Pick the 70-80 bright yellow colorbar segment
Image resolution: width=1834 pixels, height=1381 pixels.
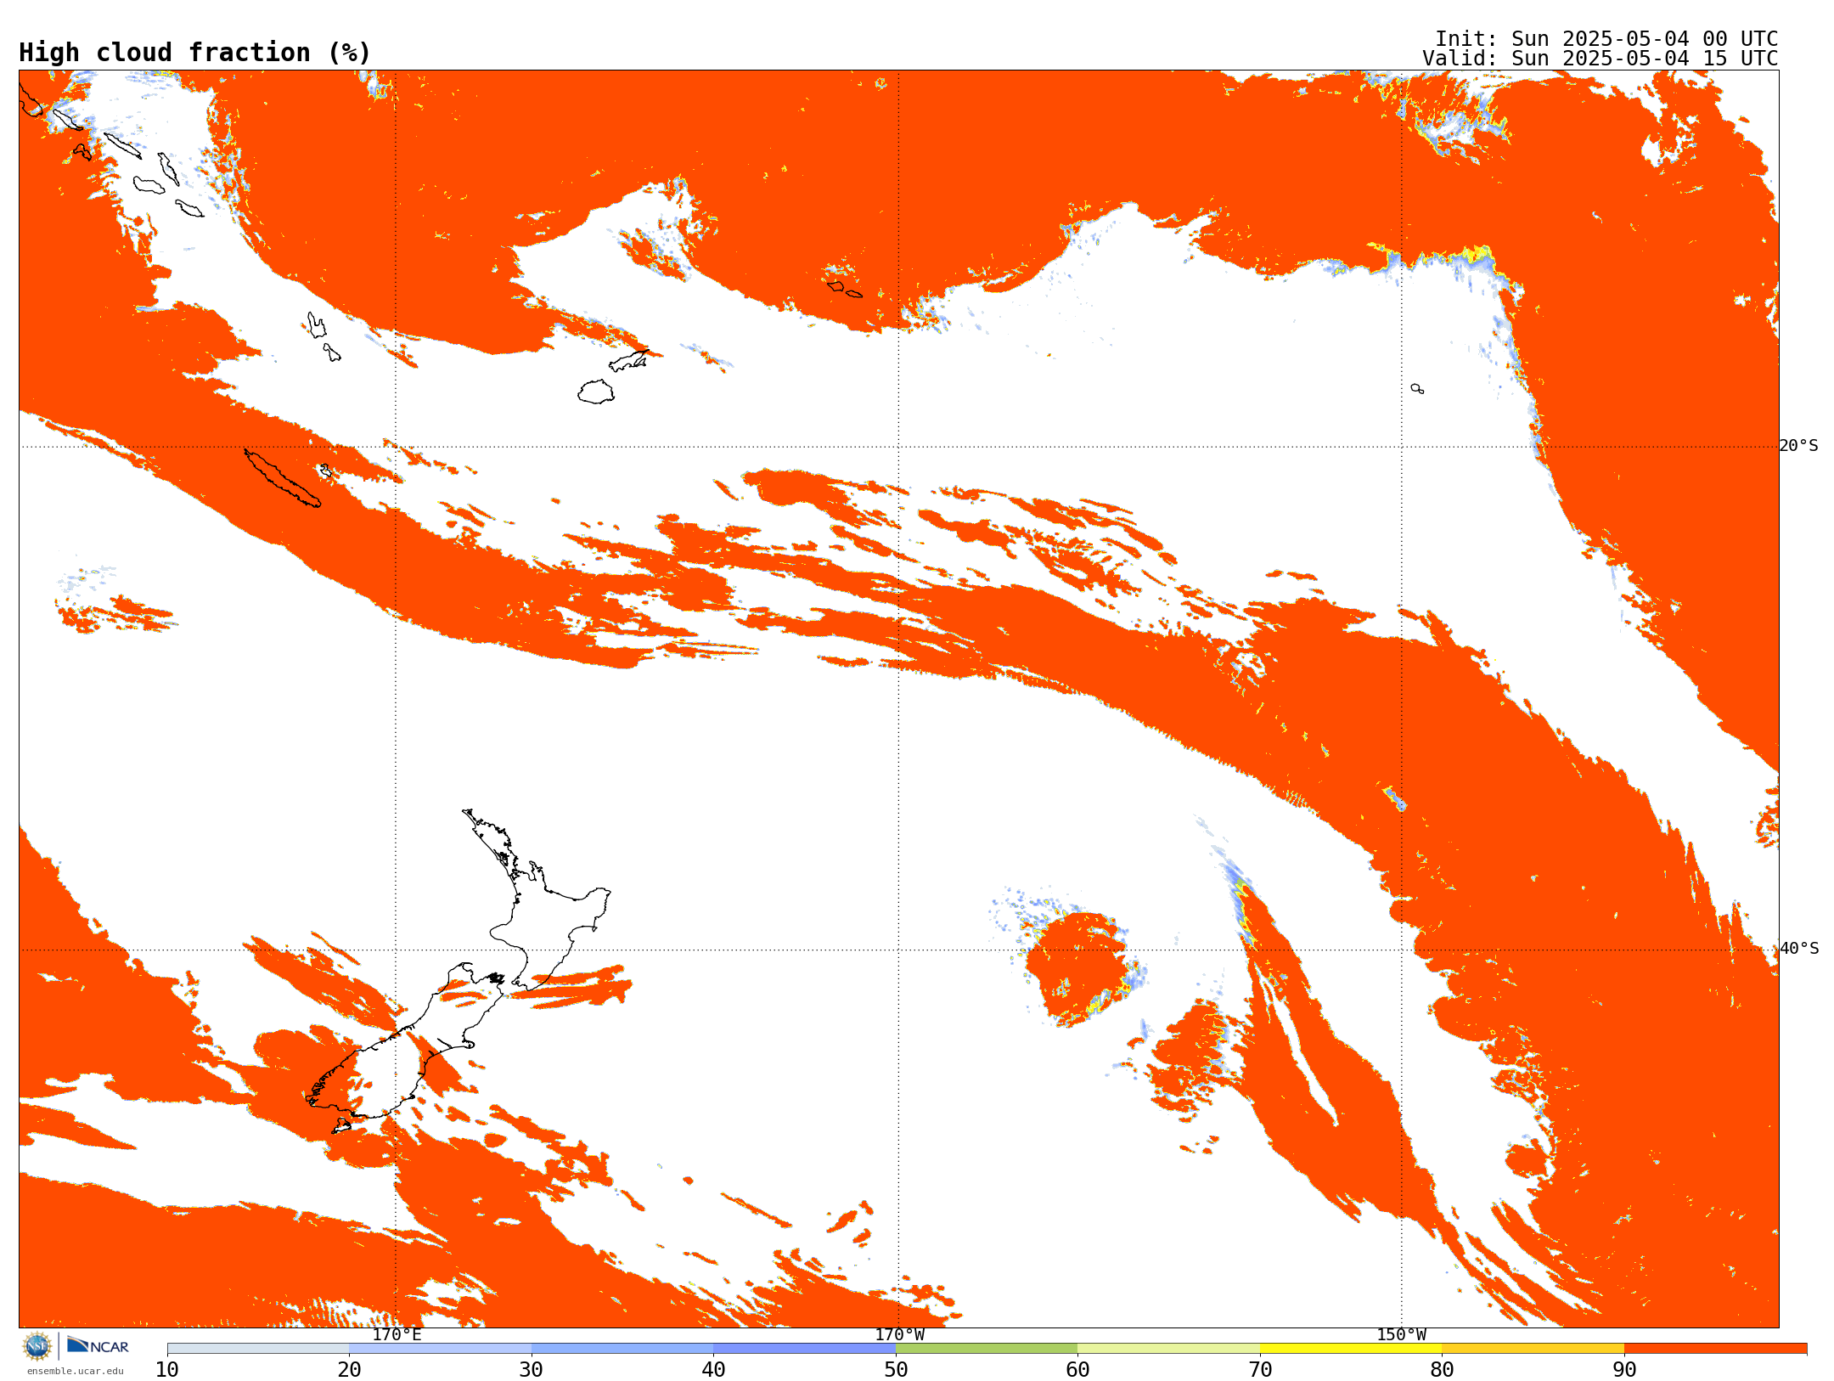point(1351,1349)
